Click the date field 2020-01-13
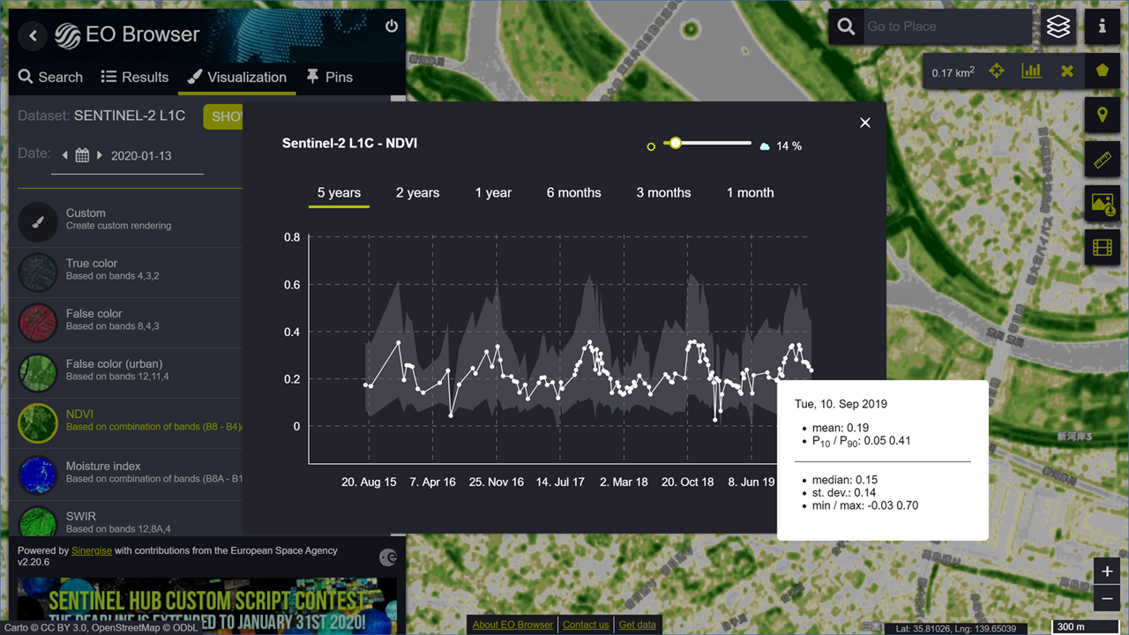This screenshot has width=1129, height=635. (x=141, y=156)
